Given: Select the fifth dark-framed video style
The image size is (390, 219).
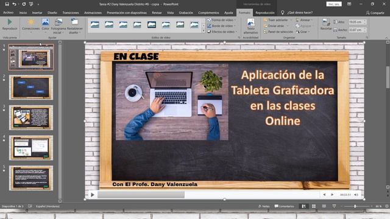Looking at the screenshot, I should [152, 24].
